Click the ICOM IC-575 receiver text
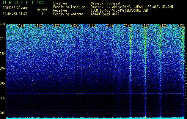 coord(119,10)
